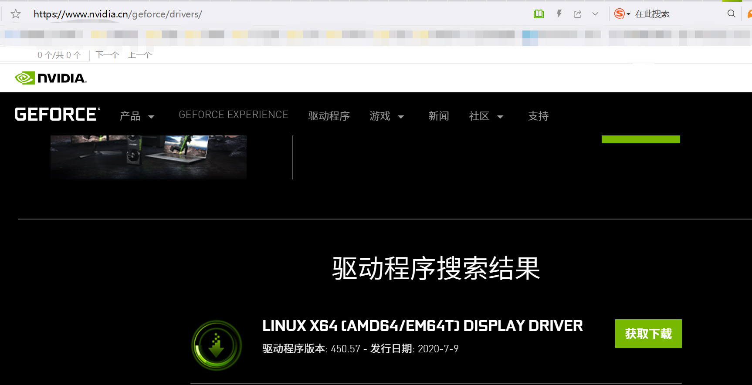
Task: Open 新闻 in navigation
Action: pyautogui.click(x=438, y=116)
